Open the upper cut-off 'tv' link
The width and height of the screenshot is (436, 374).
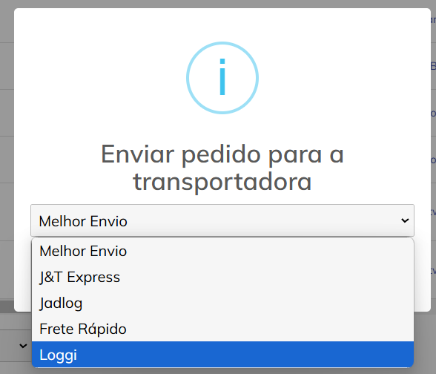[433, 211]
